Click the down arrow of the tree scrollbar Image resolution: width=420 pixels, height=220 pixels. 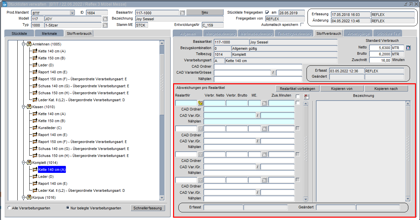(x=162, y=198)
